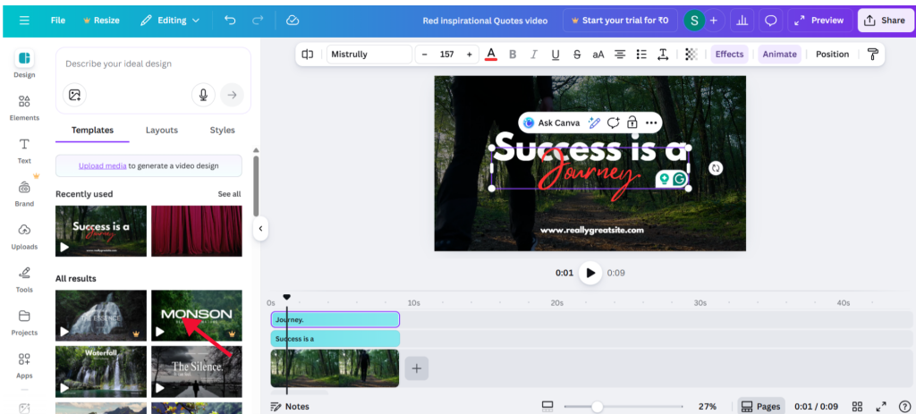916x414 pixels.
Task: Decrease font size with minus
Action: pos(425,55)
